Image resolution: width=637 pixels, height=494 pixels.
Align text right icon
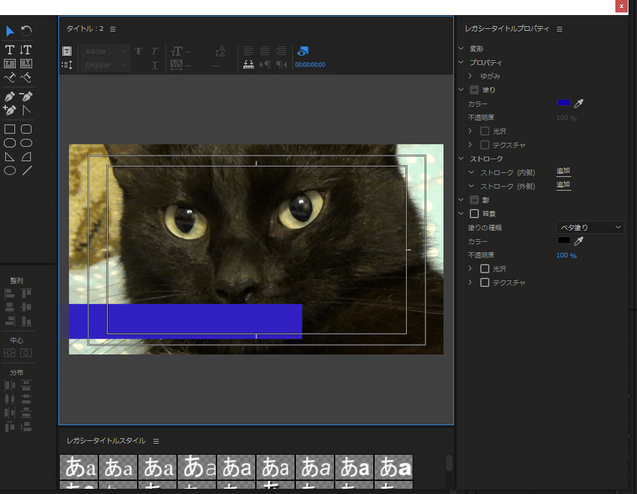(x=281, y=51)
